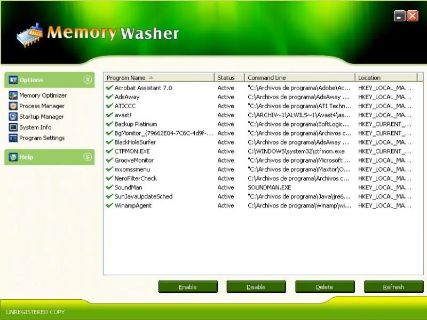
Task: Sort by Status column header
Action: [x=230, y=77]
